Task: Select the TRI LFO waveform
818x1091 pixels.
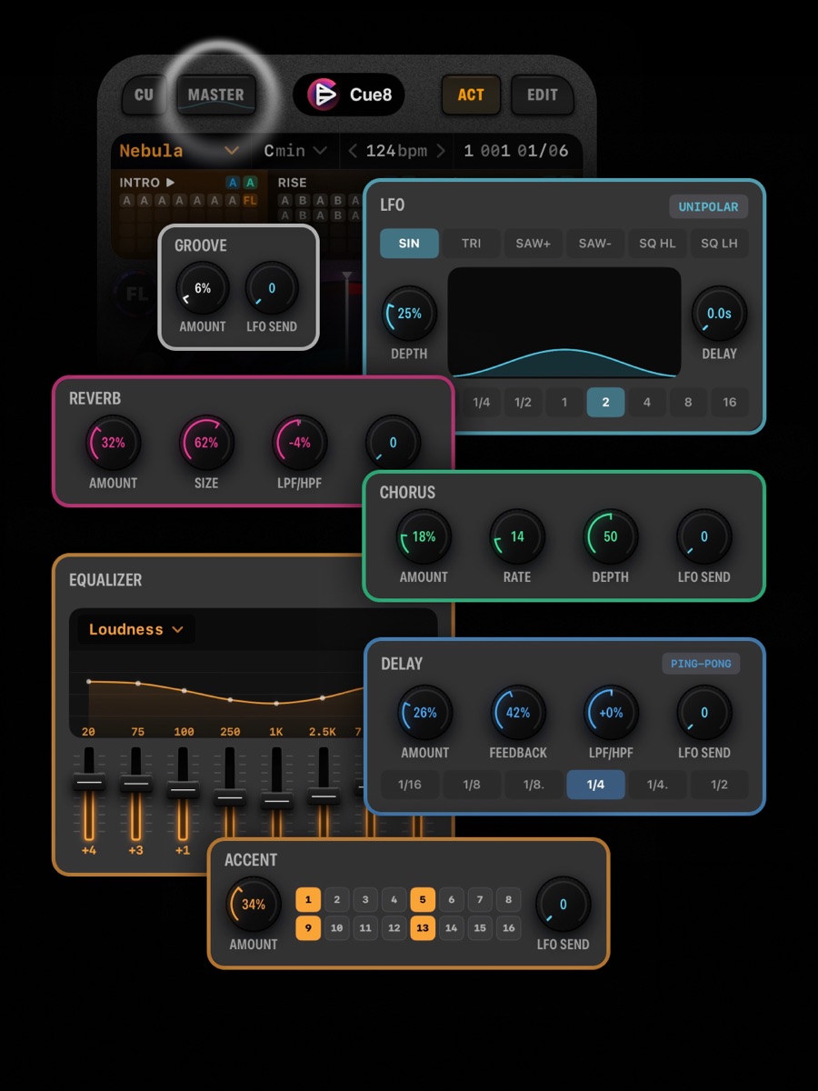Action: (471, 244)
